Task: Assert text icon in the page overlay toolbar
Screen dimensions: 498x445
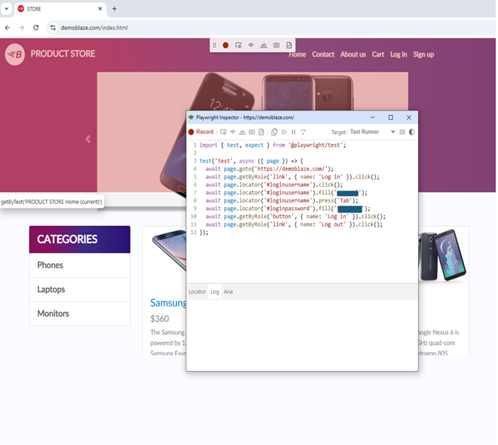Action: coord(264,45)
